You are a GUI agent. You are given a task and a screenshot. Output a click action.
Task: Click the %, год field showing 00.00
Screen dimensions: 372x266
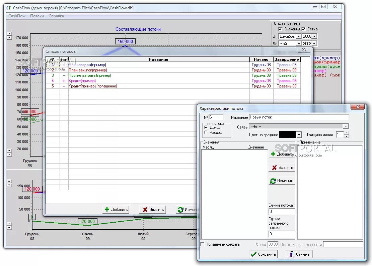(273, 244)
